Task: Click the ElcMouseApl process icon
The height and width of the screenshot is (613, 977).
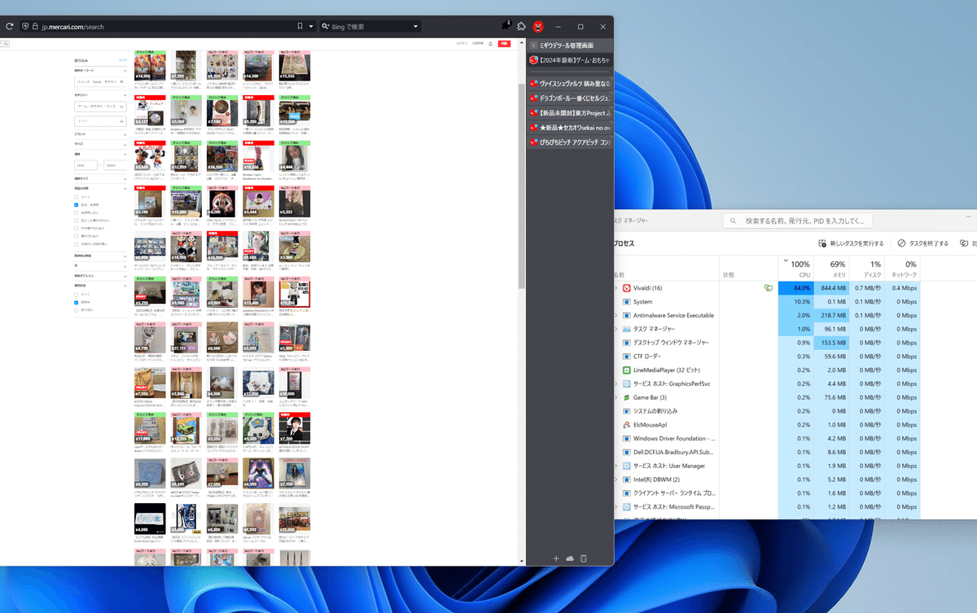Action: coord(626,424)
